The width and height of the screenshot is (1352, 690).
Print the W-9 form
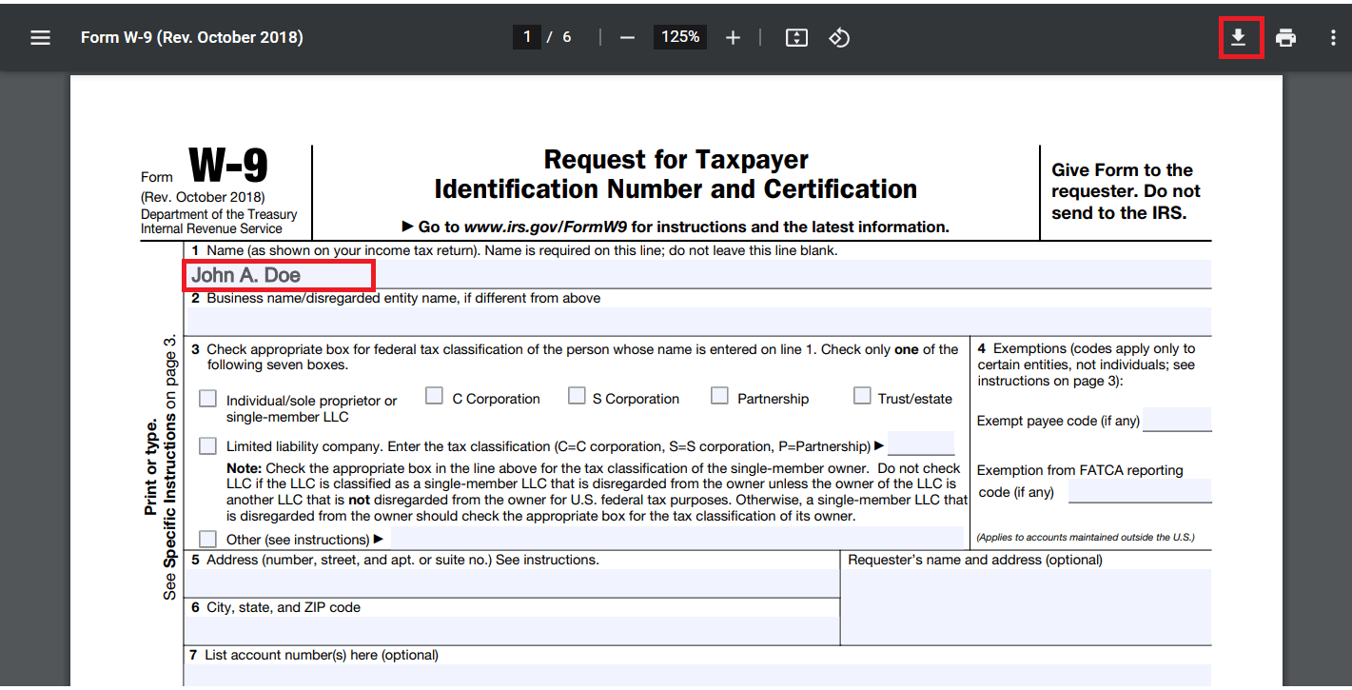coord(1285,38)
